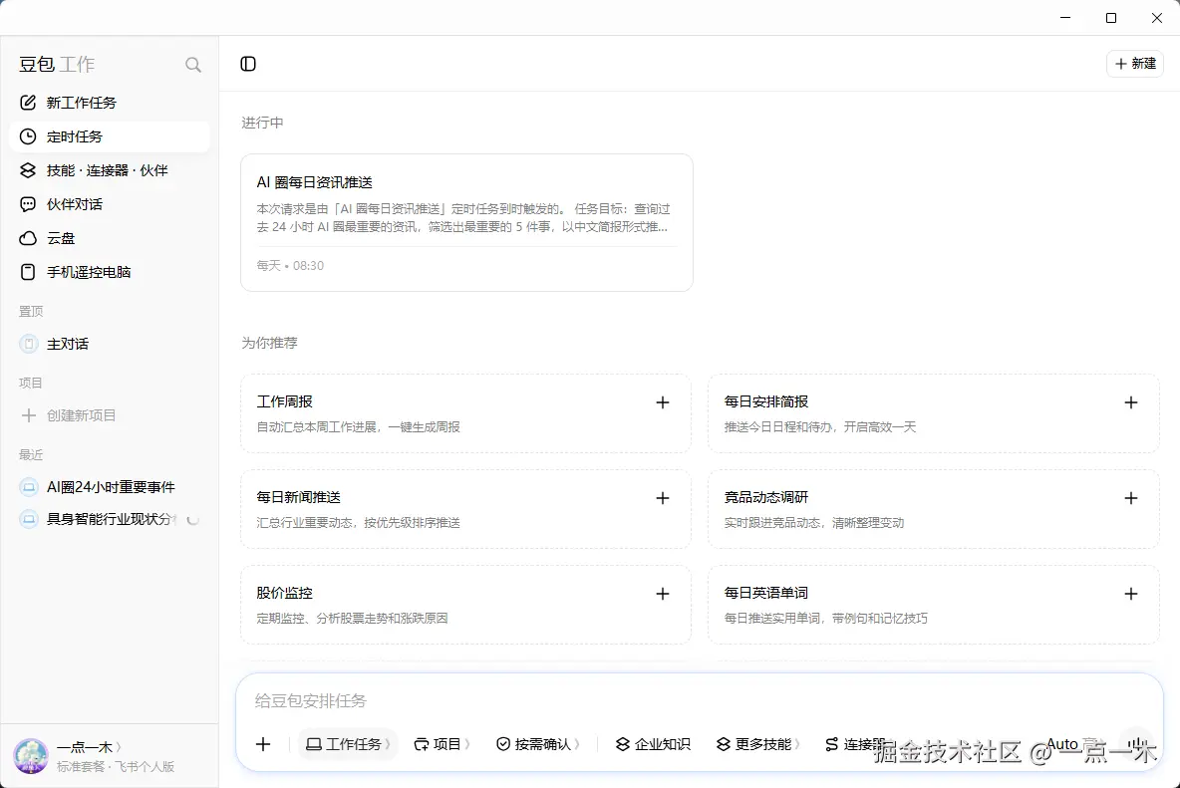Click the plus attach icon in input box
1180x788 pixels.
click(263, 744)
